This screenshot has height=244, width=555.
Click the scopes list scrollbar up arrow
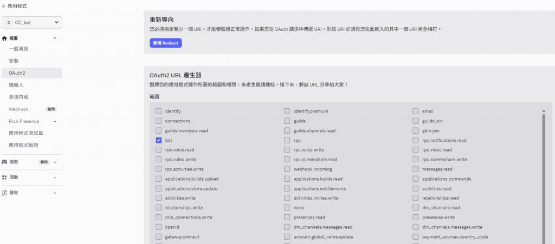(543, 111)
